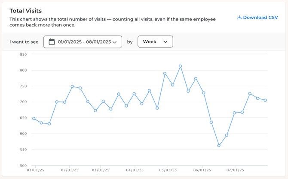Image resolution: width=288 pixels, height=179 pixels.
Task: Select the 04/01/25 axis date label
Action: pos(135,170)
